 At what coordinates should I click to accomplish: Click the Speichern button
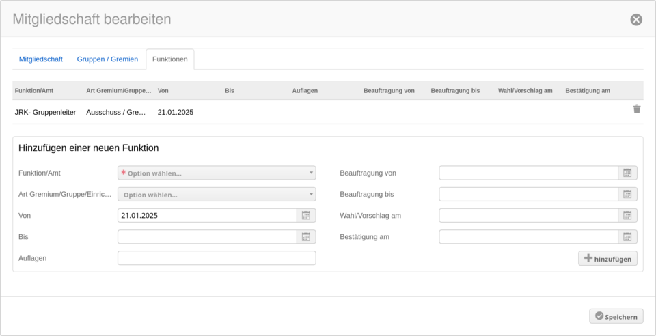pos(616,316)
